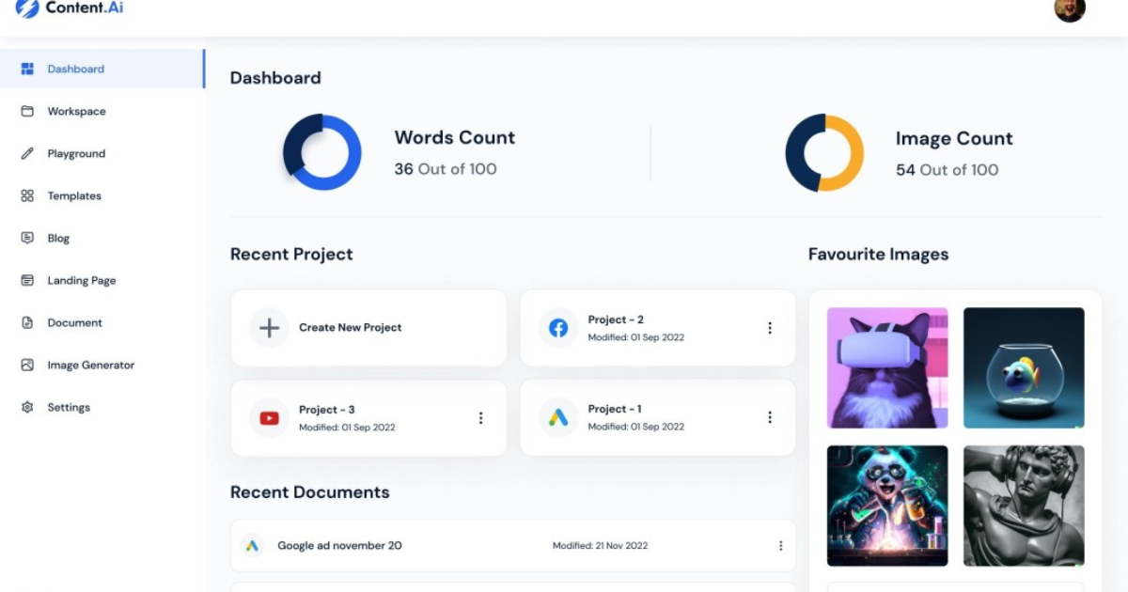Open the Google ad november 20 document
1128x592 pixels.
(x=339, y=545)
